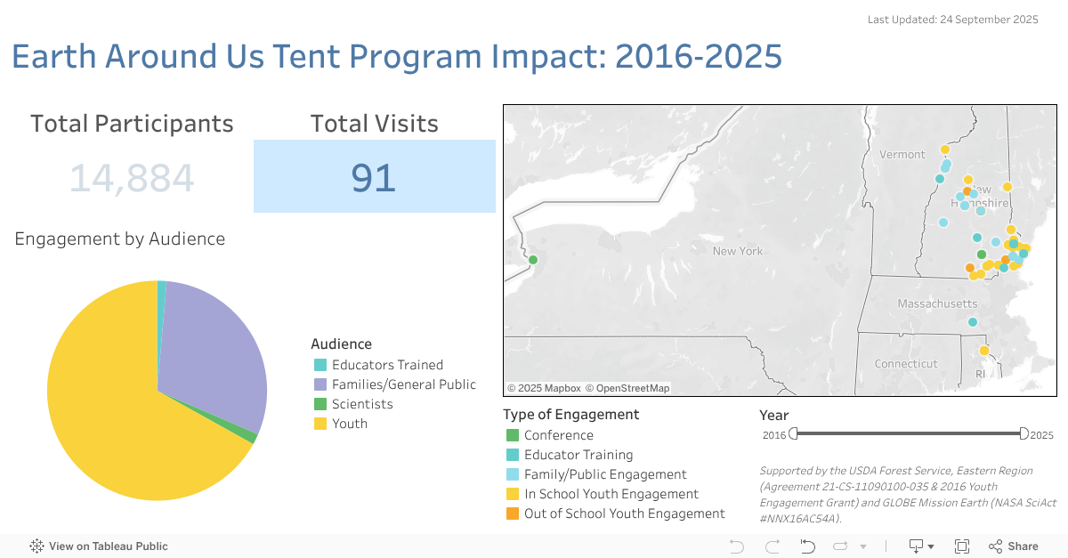Select Family/Public Engagement legend item
Image resolution: width=1068 pixels, height=558 pixels.
[x=596, y=474]
